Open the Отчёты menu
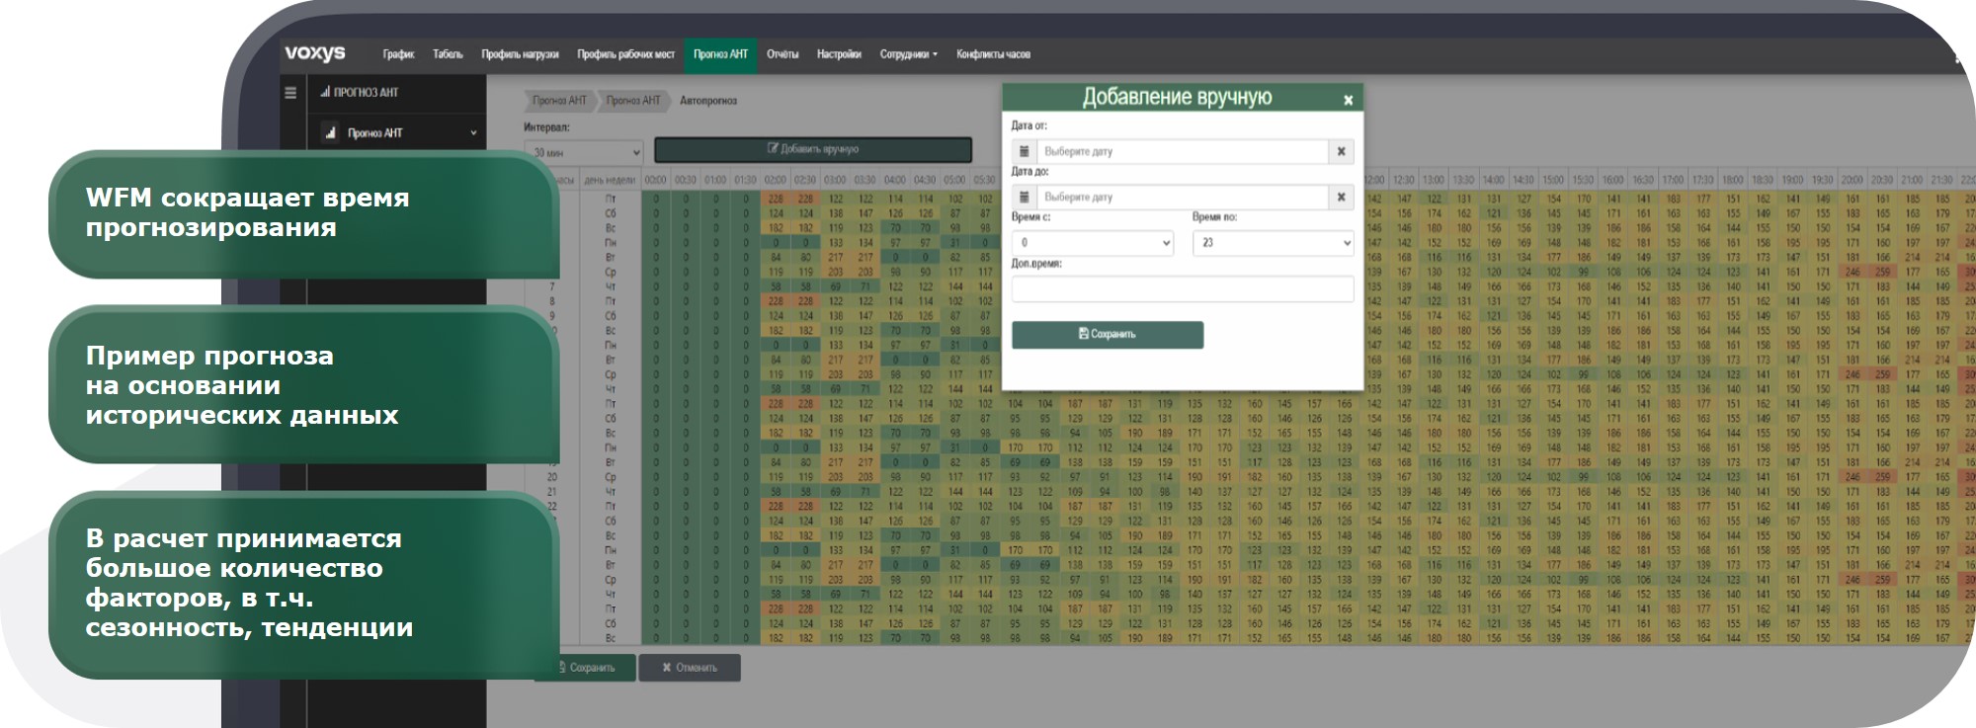The image size is (1976, 728). (x=782, y=54)
